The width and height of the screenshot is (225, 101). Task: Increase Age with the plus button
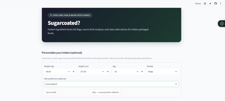click(x=142, y=72)
